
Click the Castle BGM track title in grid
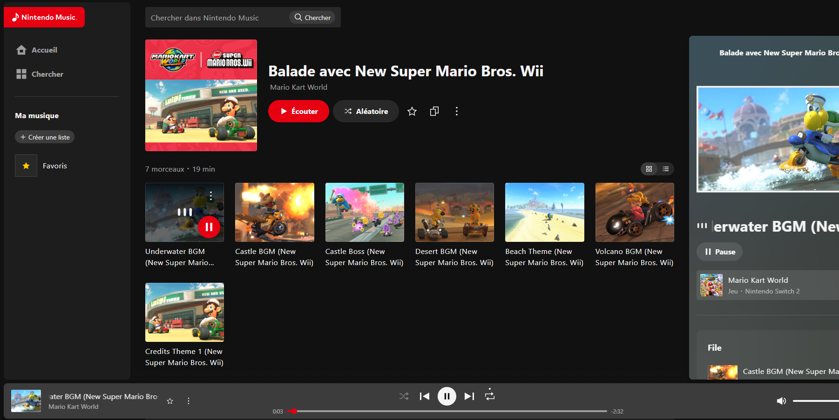274,257
